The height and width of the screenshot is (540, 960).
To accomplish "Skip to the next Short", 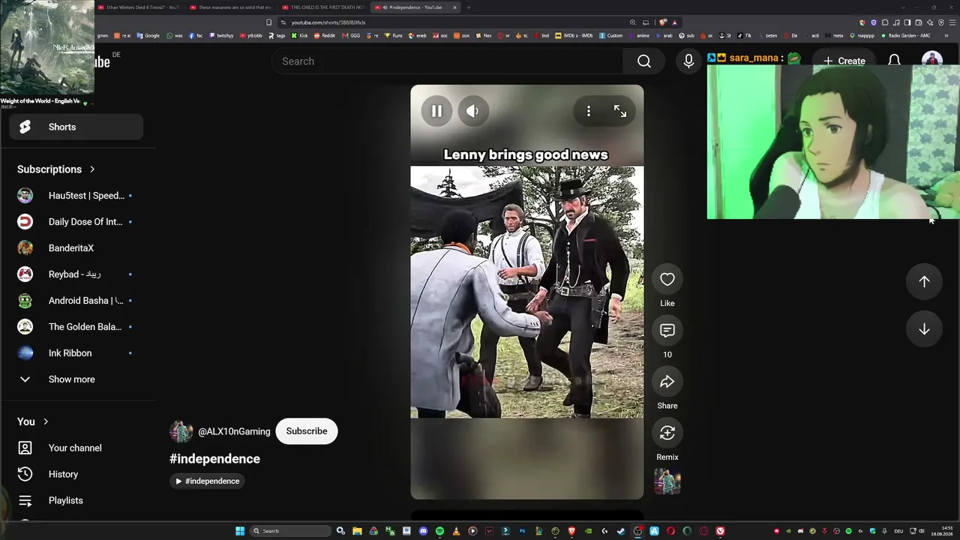I will [924, 329].
